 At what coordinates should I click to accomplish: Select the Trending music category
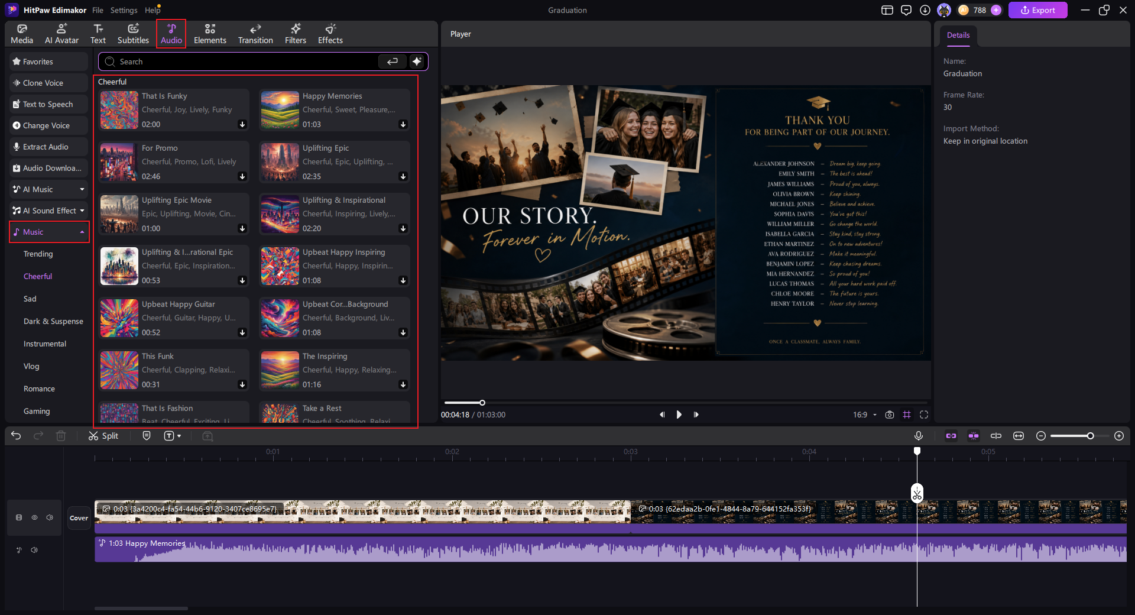(x=38, y=254)
